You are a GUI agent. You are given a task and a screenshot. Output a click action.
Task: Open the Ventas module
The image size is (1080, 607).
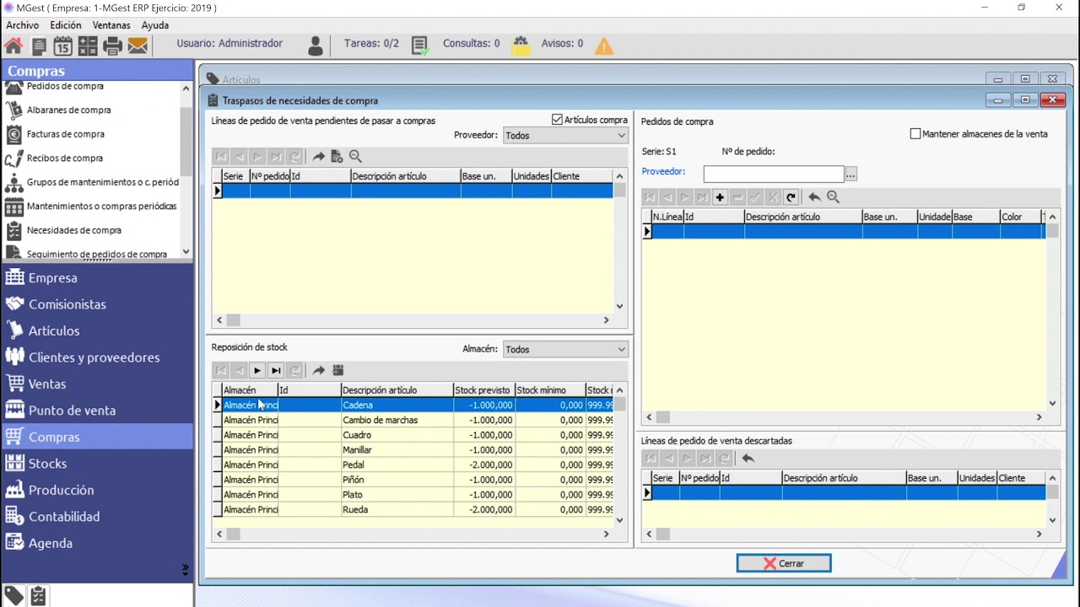96,384
